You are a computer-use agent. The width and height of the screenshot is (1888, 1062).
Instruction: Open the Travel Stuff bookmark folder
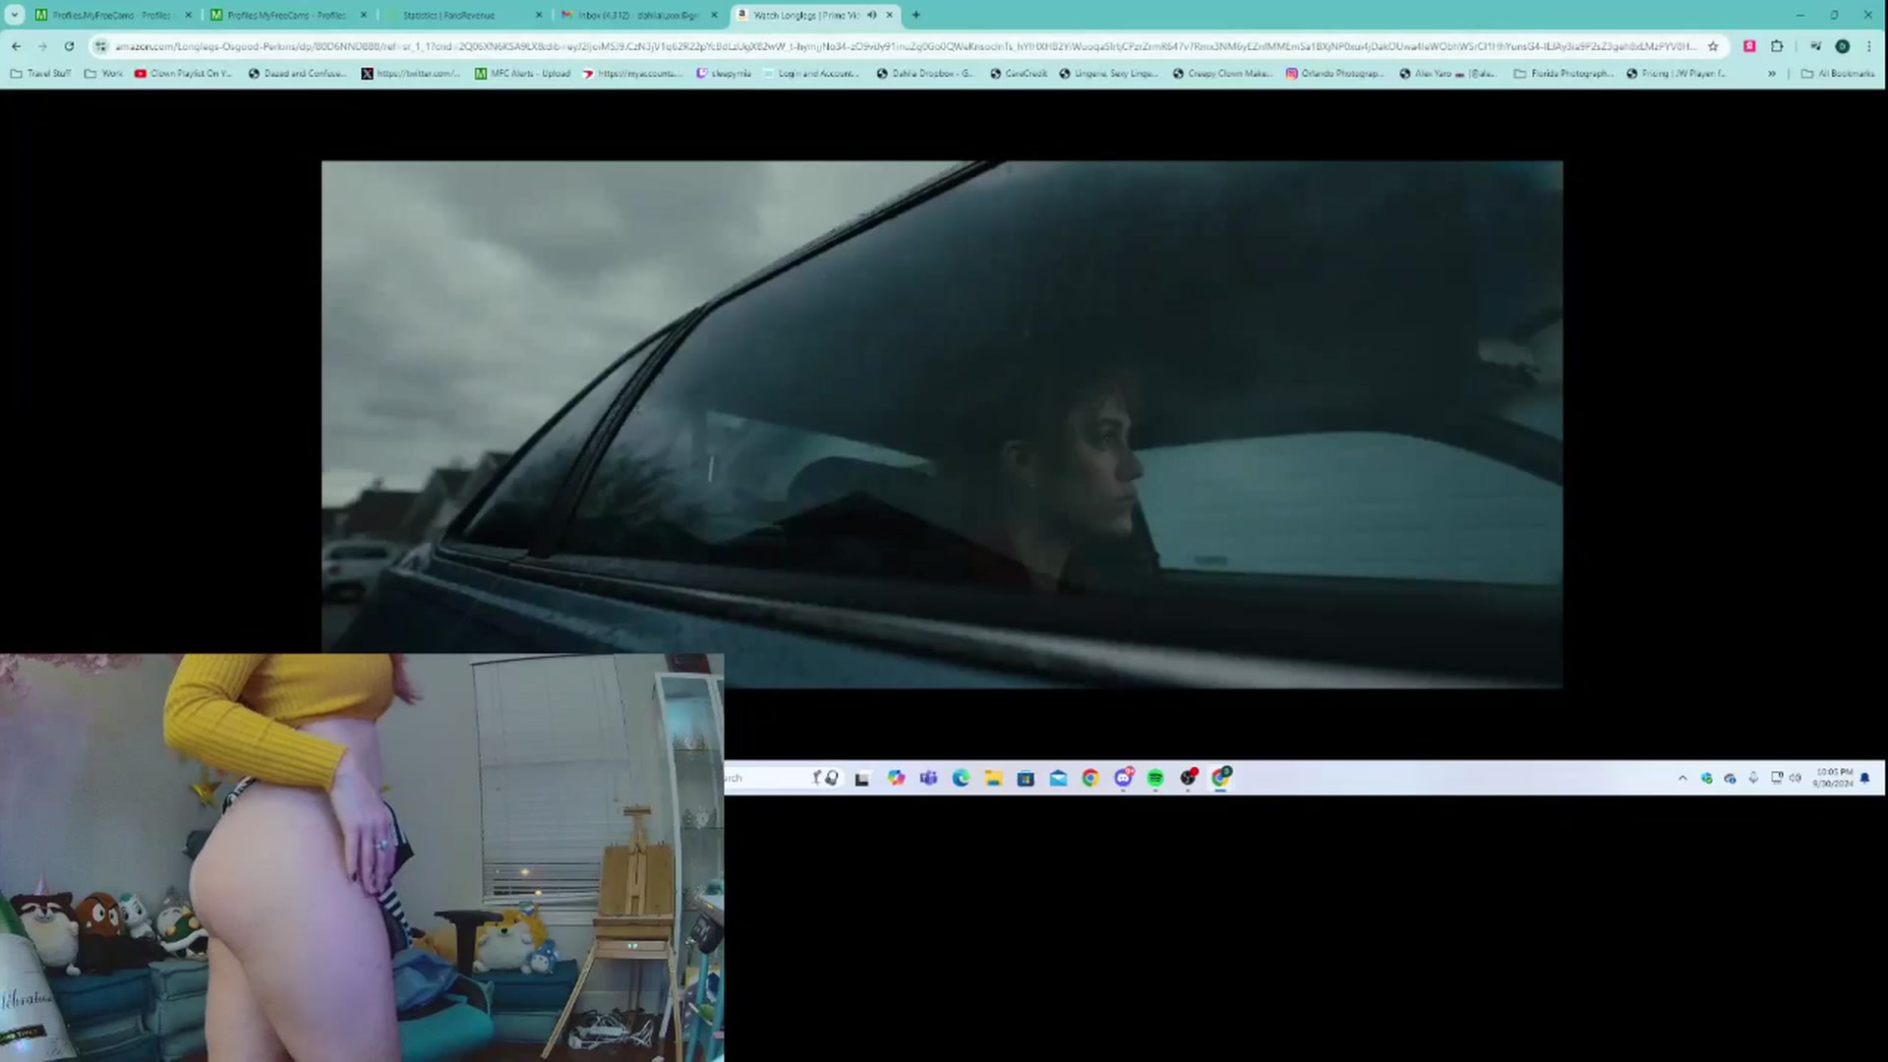(40, 74)
